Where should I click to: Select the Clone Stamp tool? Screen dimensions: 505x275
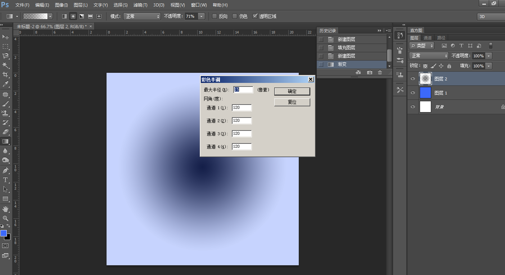(5, 113)
